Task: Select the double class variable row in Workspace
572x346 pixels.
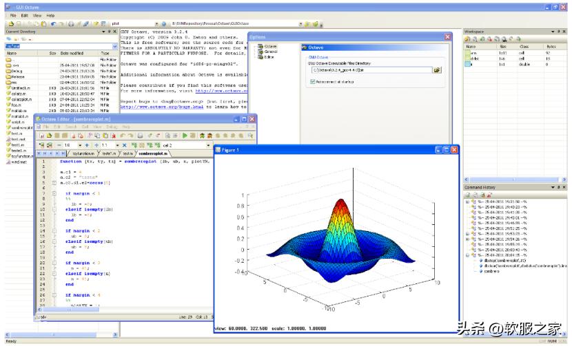Action: tap(514, 65)
